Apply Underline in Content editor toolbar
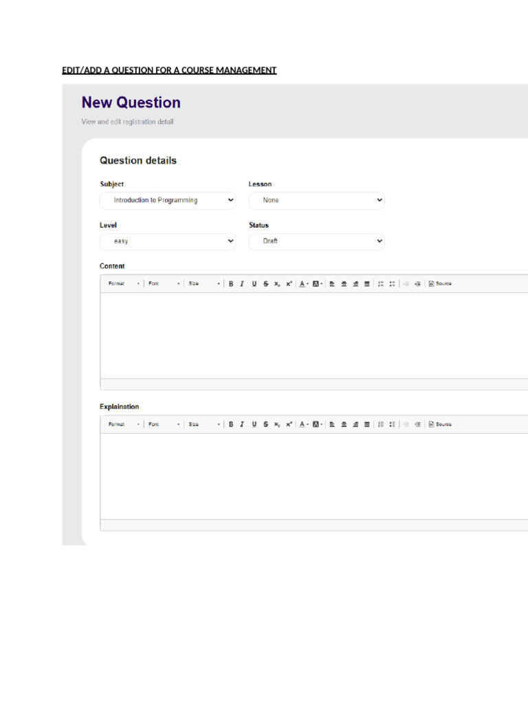 tap(254, 284)
